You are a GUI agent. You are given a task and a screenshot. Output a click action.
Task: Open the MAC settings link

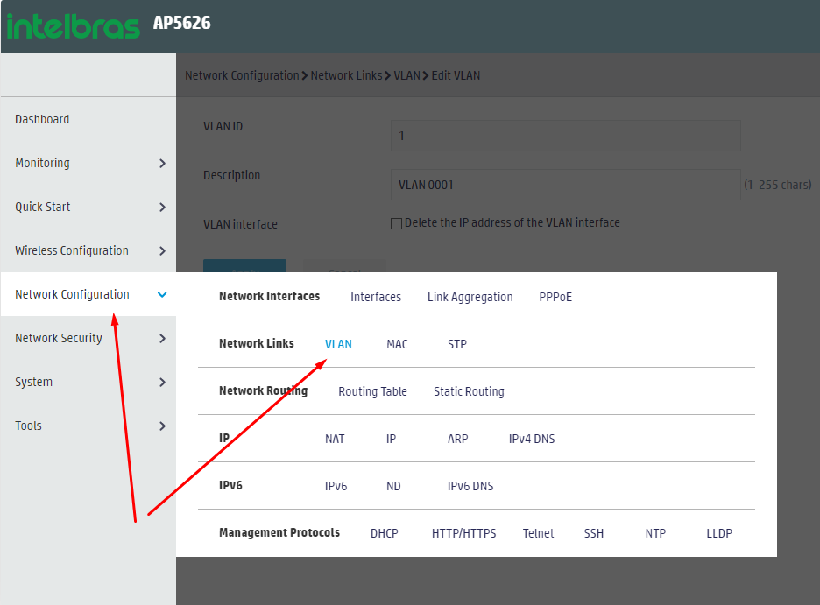(x=397, y=344)
